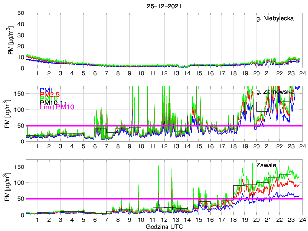Click the 0 tick on the bottom plot's y-axis
Screen dimensions: 308x231
[22, 214]
